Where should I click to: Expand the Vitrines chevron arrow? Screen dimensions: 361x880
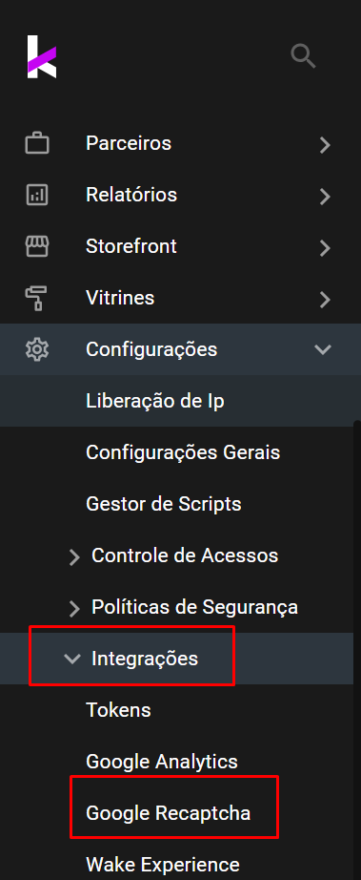pos(325,300)
